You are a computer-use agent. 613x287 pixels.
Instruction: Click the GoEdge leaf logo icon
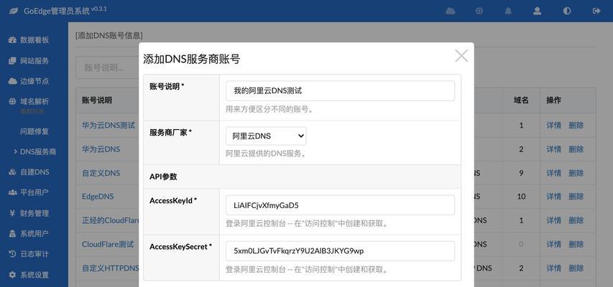13,11
